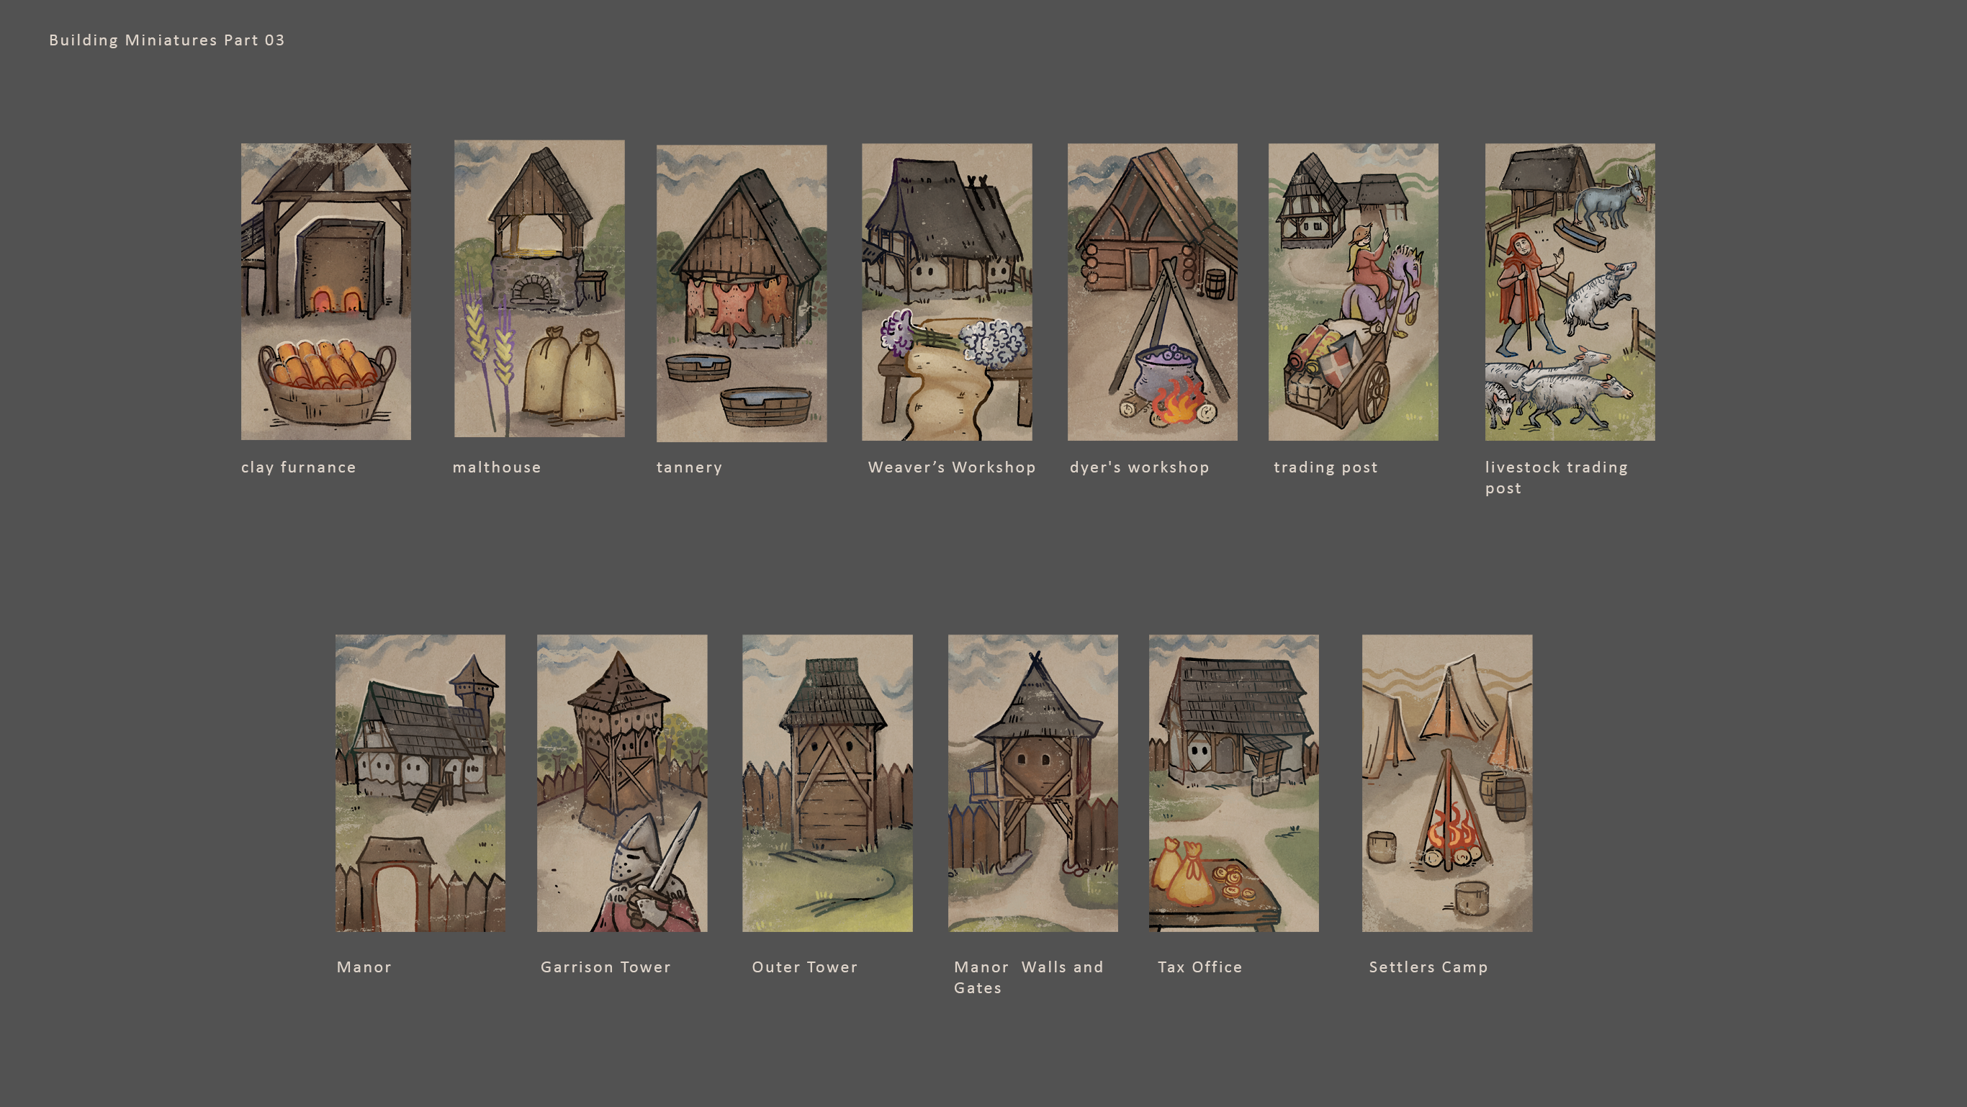Select the Garrison Tower miniature card
Image resolution: width=1967 pixels, height=1107 pixels.
[x=621, y=783]
